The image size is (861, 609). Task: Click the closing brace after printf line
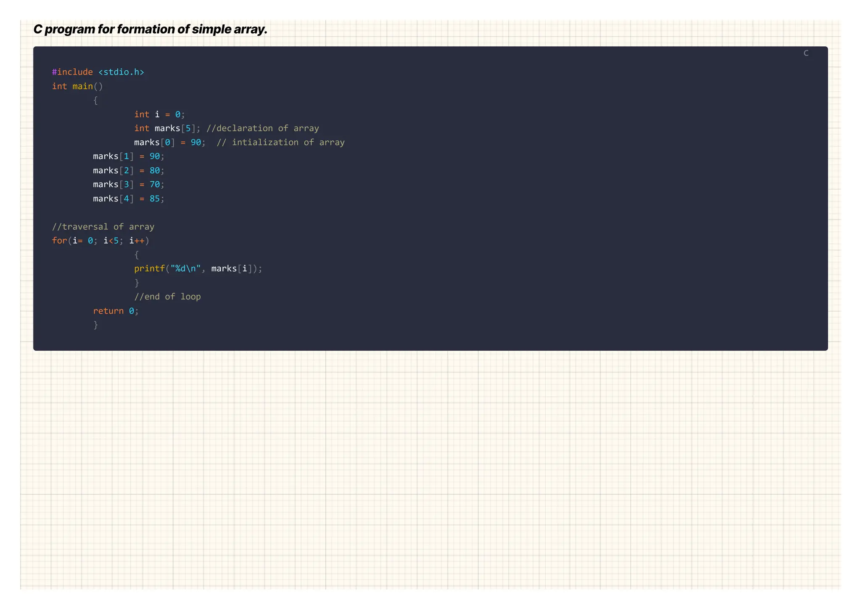137,283
